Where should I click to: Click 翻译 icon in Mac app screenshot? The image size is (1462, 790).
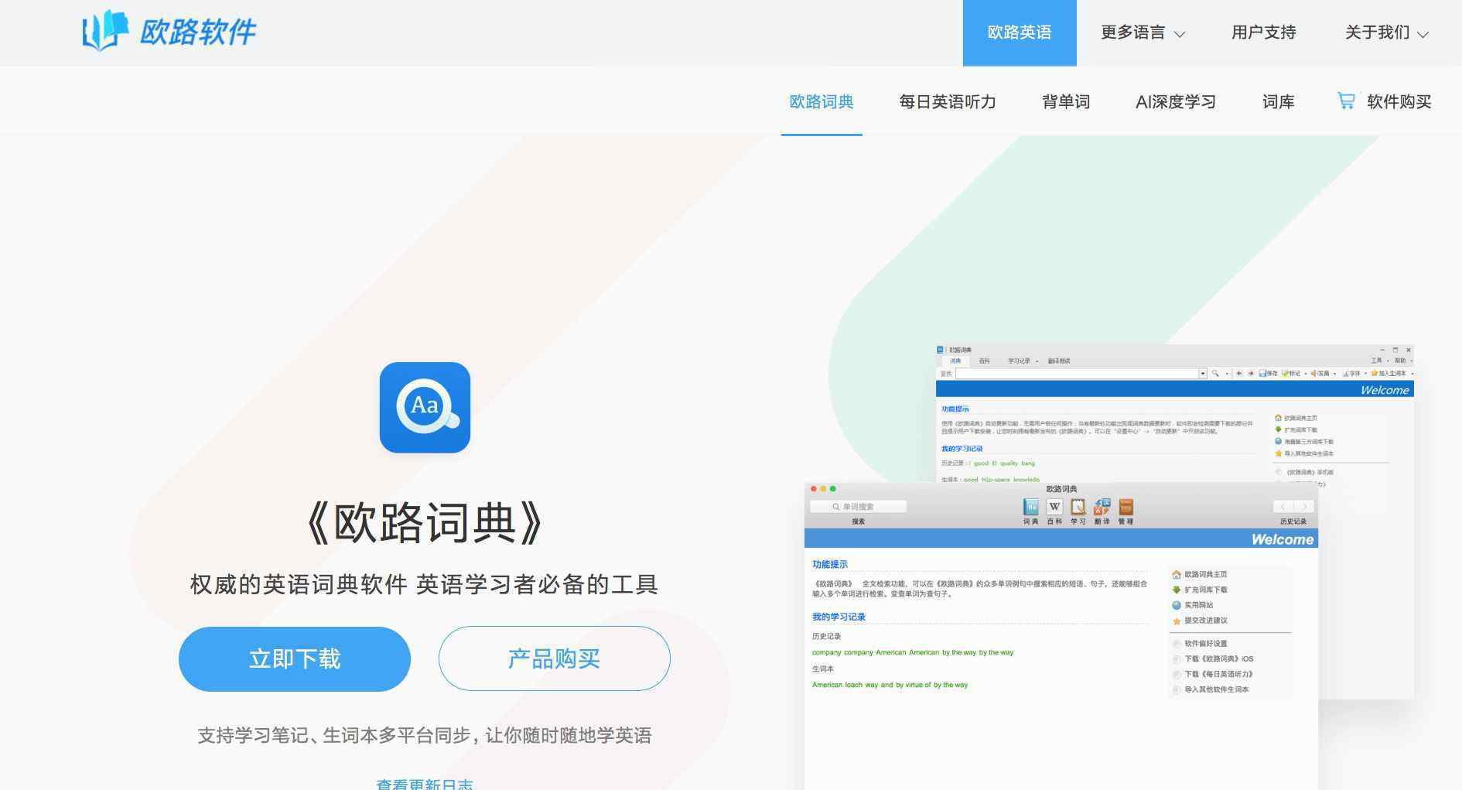tap(1102, 507)
